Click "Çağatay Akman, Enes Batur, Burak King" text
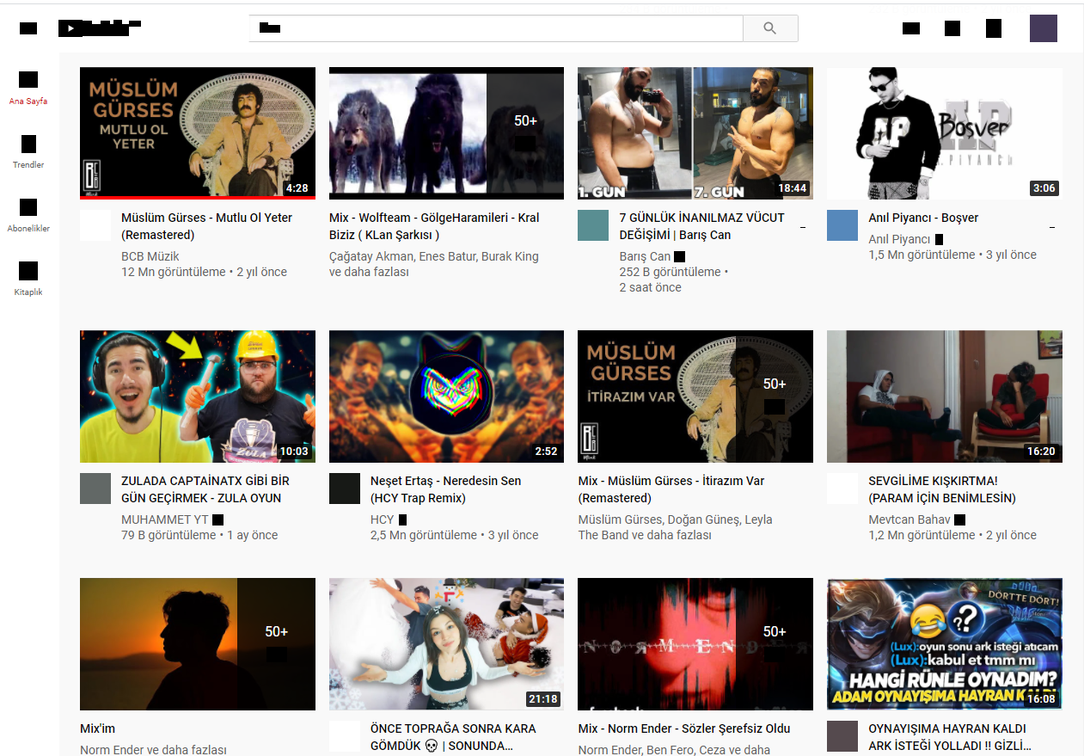 click(434, 256)
